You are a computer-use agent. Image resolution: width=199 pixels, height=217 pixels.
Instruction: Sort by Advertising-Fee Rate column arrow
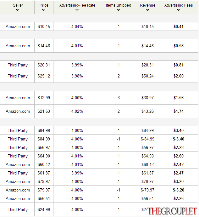tap(77, 10)
